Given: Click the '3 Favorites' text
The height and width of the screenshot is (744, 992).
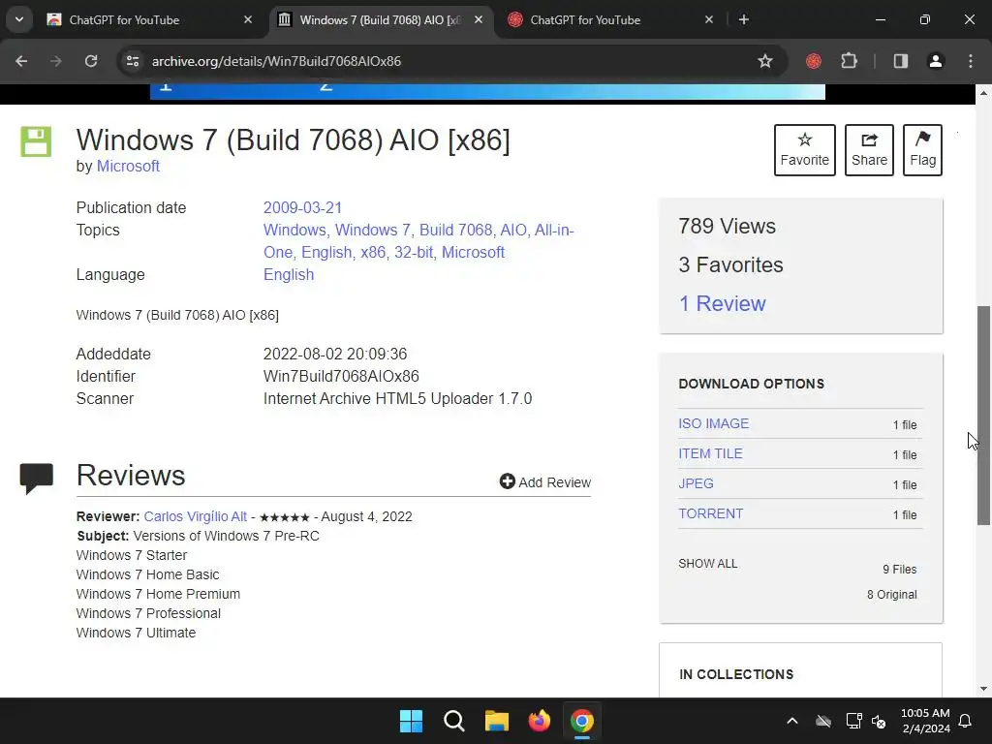Looking at the screenshot, I should [730, 265].
